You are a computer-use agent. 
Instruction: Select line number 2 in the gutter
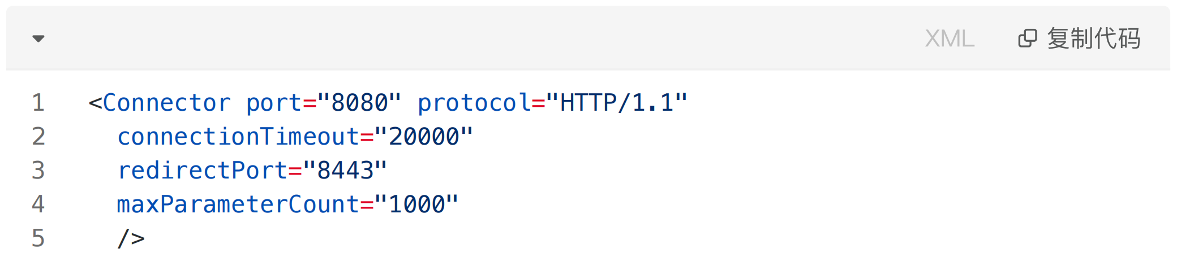38,137
